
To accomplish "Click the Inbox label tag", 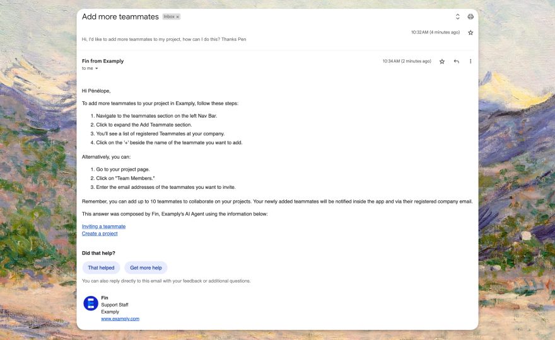I will [x=169, y=16].
